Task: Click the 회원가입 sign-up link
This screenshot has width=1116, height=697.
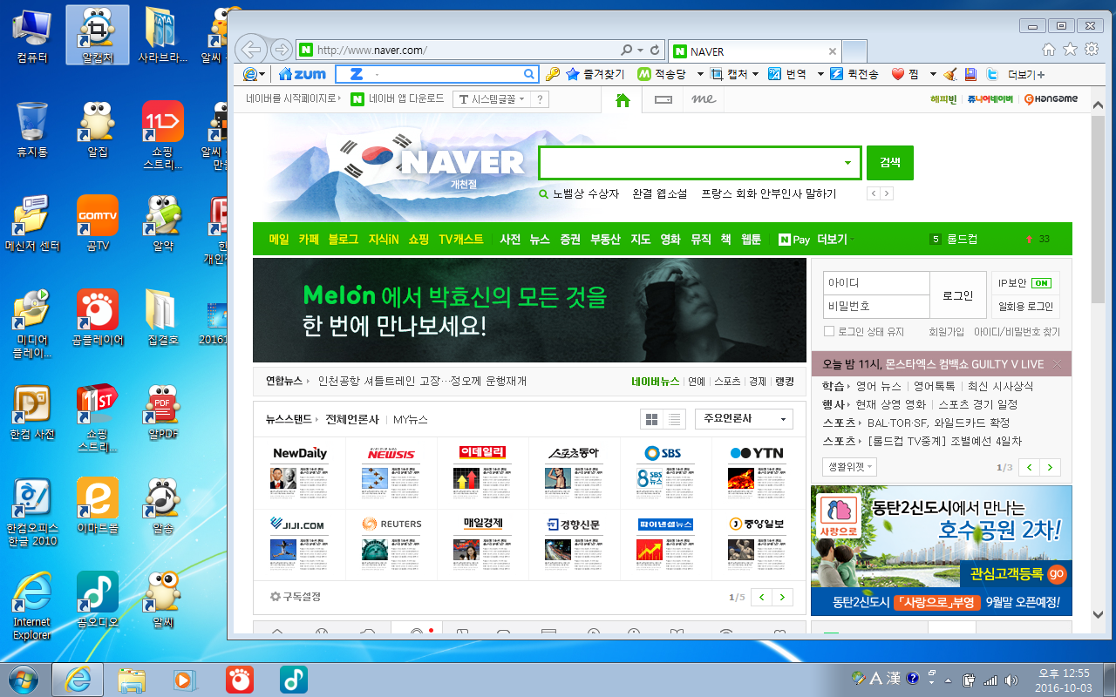Action: [946, 332]
